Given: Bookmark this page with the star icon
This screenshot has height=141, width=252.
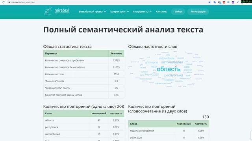Looking at the screenshot, I should click(209, 2).
